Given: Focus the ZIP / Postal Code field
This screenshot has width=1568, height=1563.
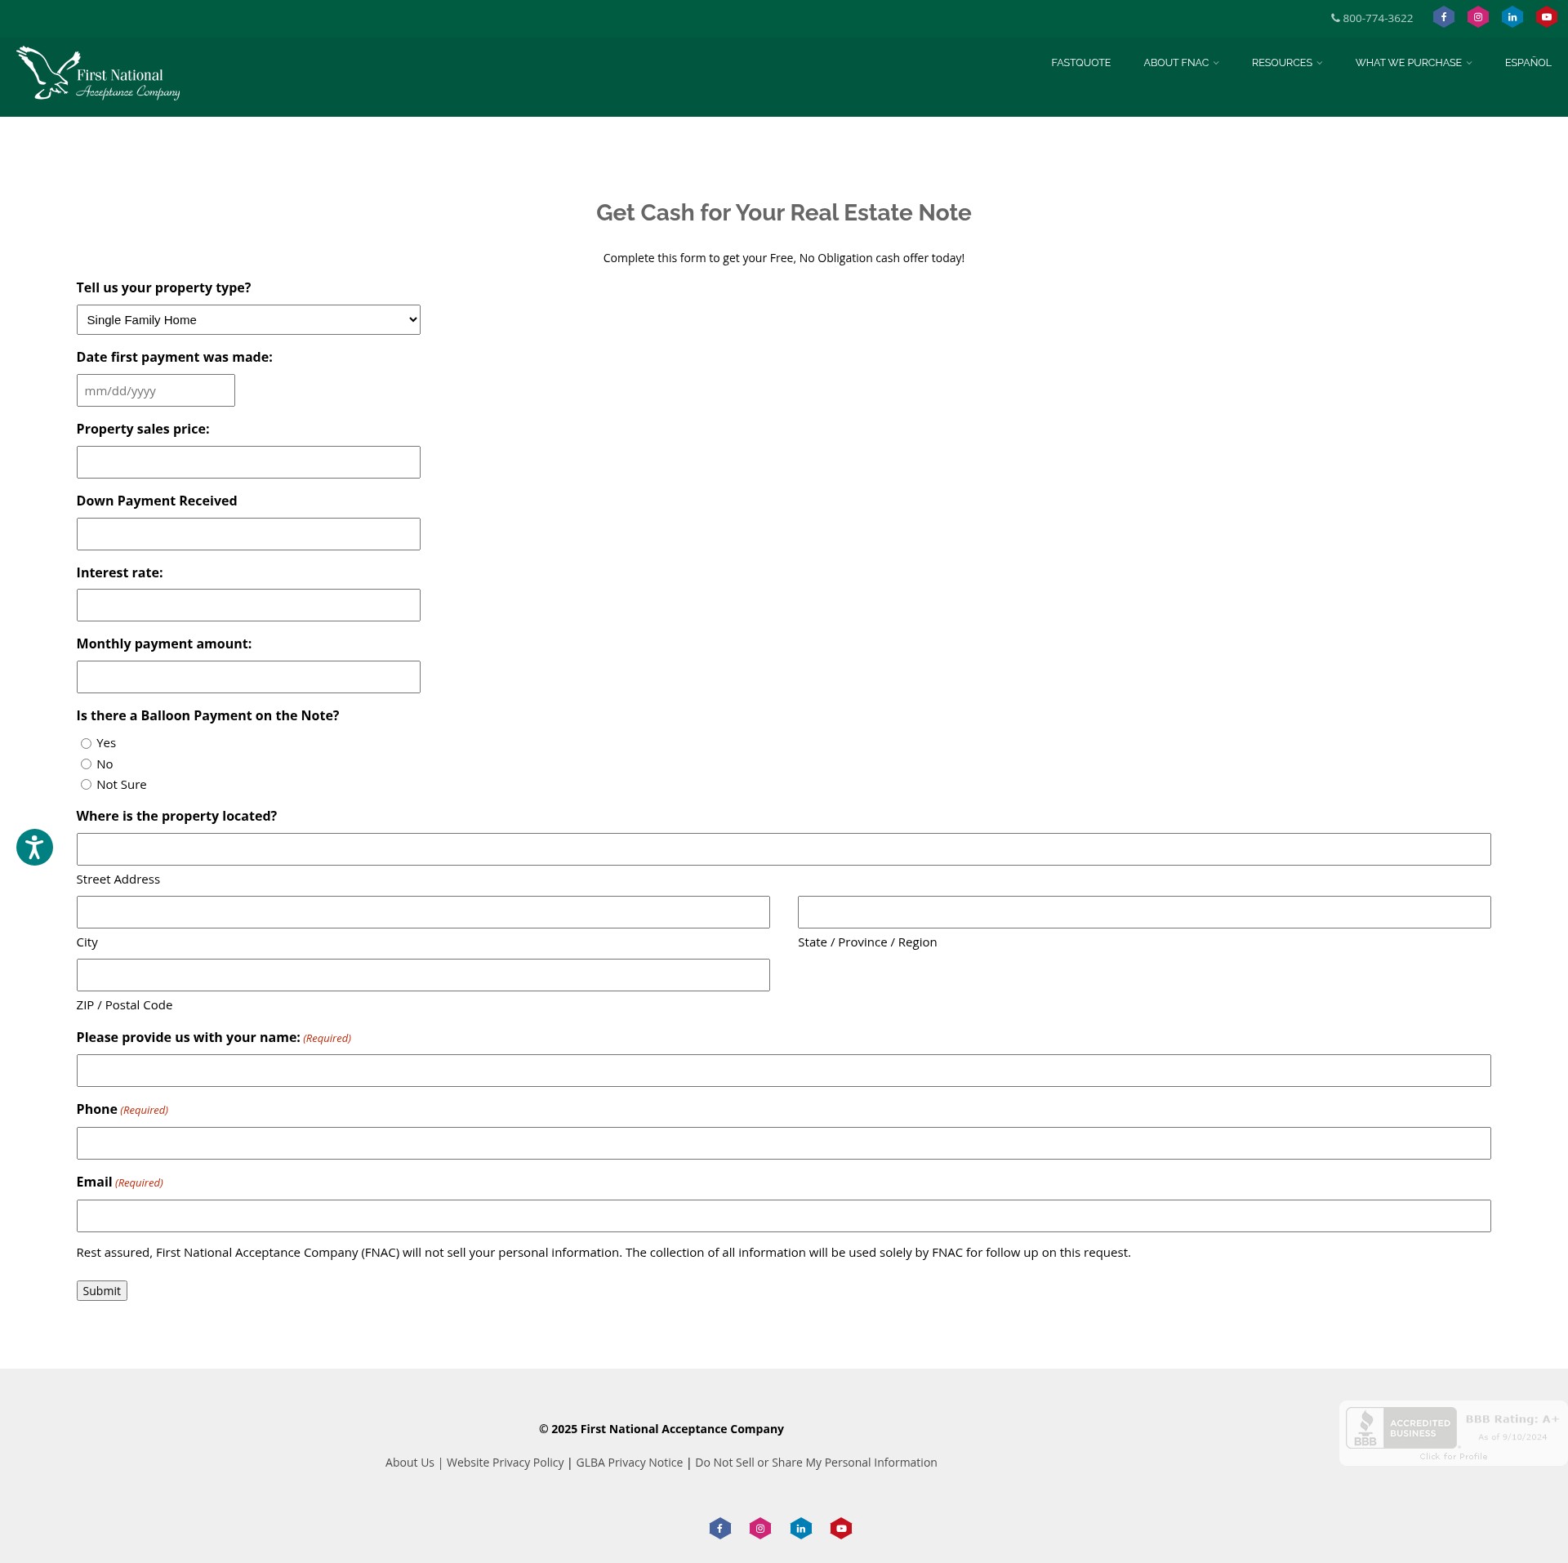Looking at the screenshot, I should 423,975.
